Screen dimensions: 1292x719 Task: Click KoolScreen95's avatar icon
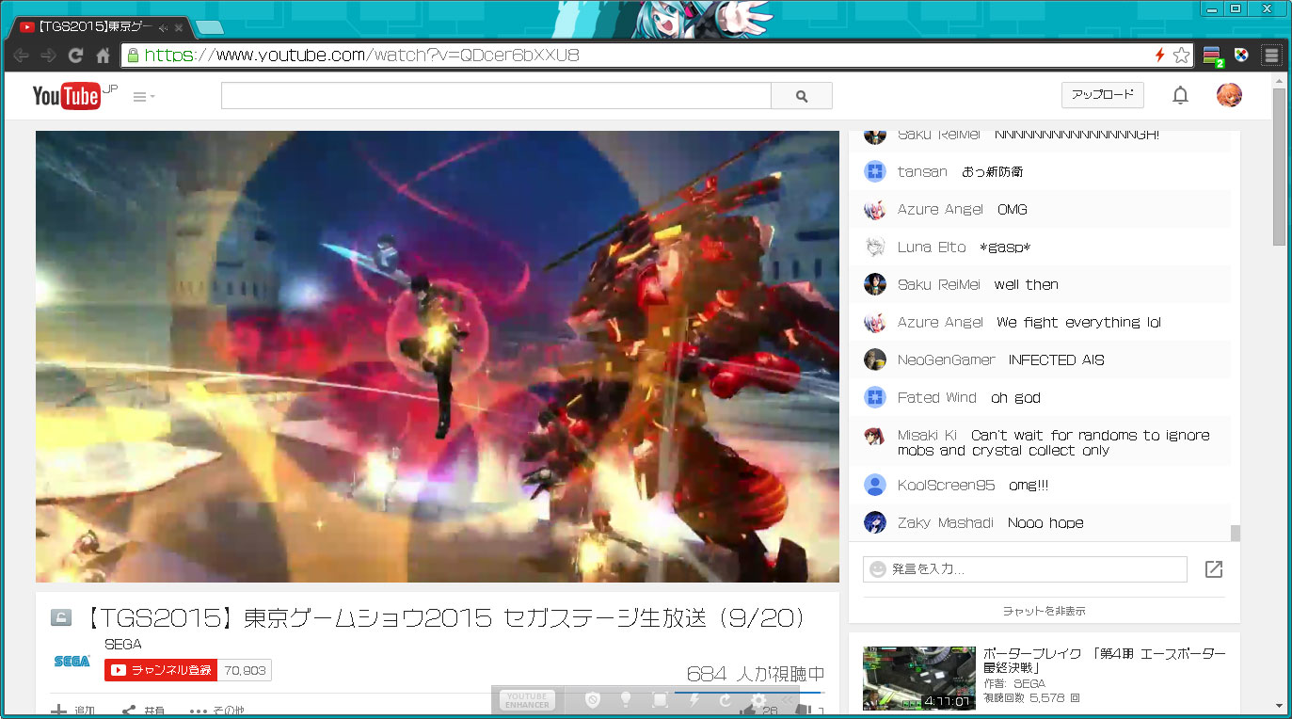pos(875,485)
